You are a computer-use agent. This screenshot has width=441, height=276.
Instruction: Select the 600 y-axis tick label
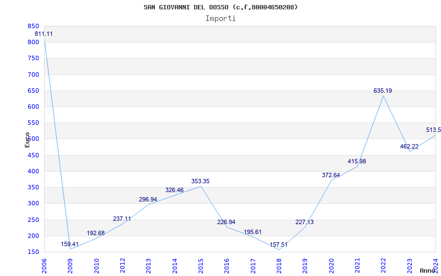pos(33,107)
